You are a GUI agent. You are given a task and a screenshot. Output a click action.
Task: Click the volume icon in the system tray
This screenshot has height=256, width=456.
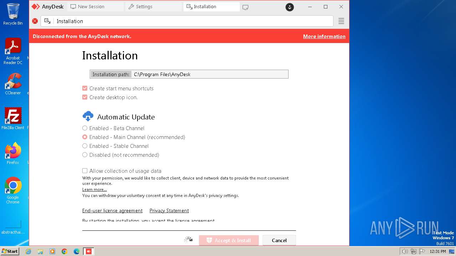click(x=405, y=251)
